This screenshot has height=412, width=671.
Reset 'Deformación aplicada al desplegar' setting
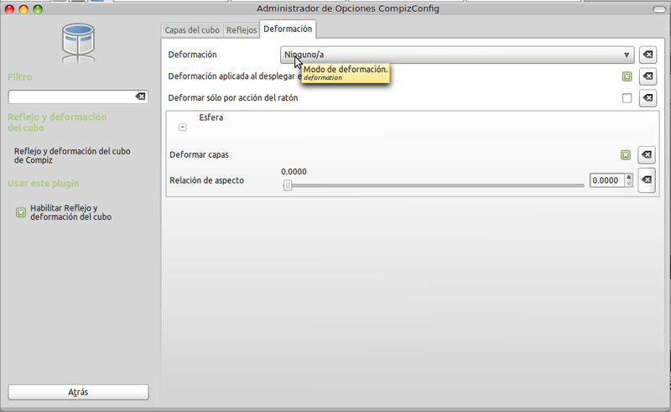point(647,76)
